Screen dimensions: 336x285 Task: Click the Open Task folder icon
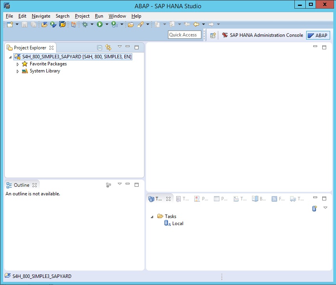[131, 24]
